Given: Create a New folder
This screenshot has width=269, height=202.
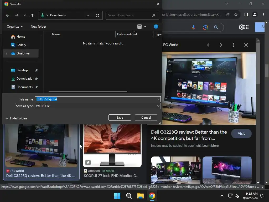Looking at the screenshot, I should coord(38,27).
